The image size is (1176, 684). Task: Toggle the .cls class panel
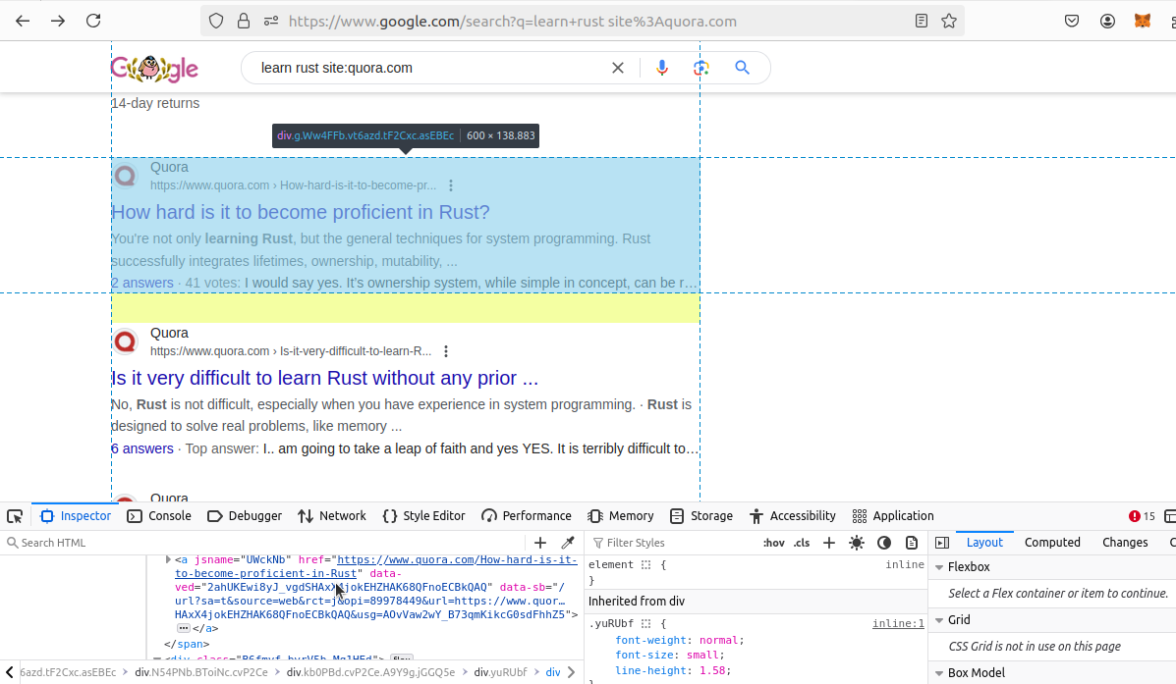[x=802, y=543]
